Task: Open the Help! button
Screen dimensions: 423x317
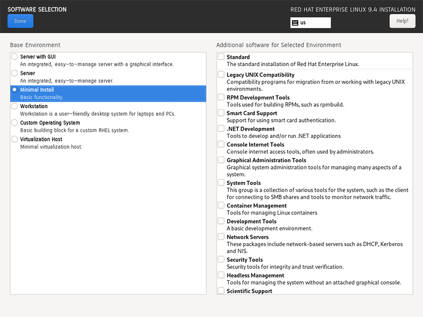Action: (402, 21)
